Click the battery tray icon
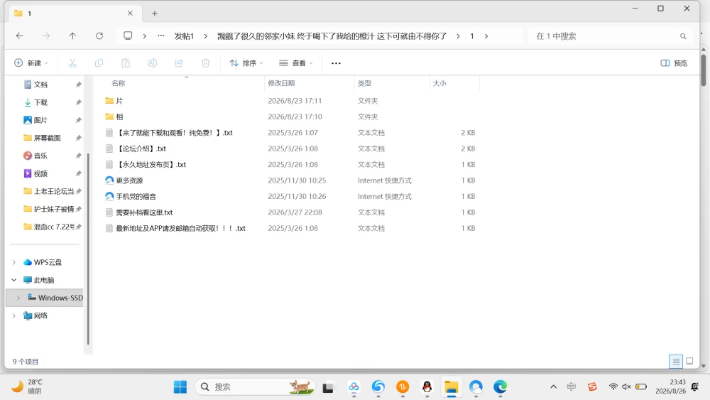710x400 pixels. point(640,387)
